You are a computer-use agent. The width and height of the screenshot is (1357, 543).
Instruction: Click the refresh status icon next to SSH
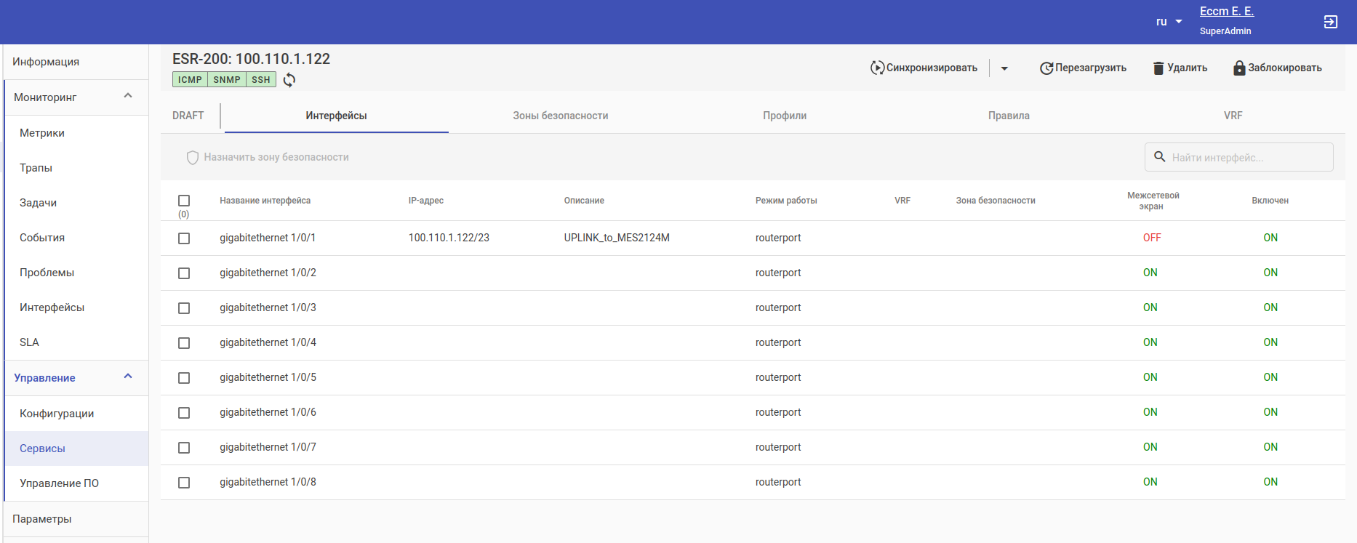(289, 80)
